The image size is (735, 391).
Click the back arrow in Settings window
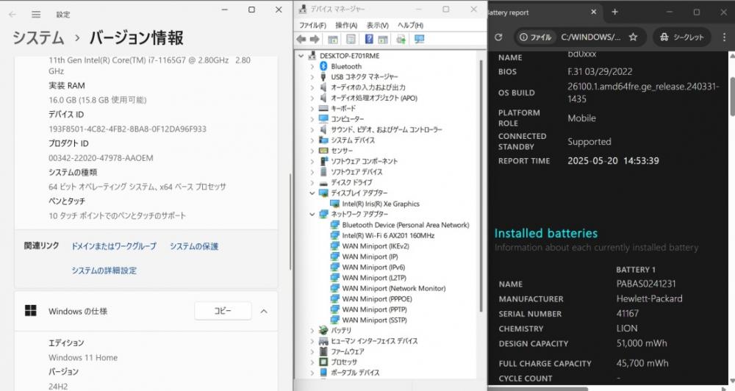point(12,14)
